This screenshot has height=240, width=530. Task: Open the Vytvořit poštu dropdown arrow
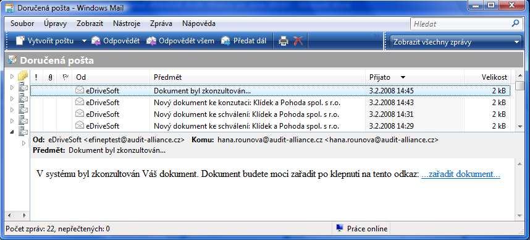point(84,41)
